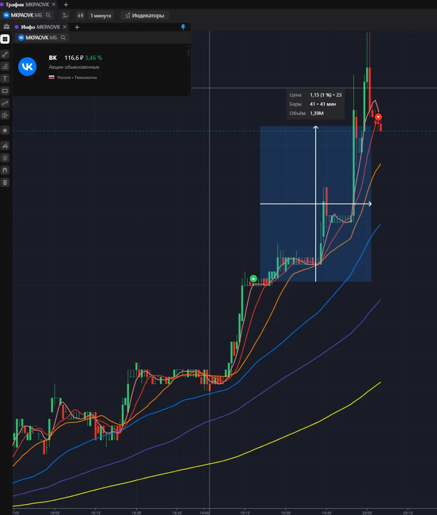
Task: Open the chart compare icon in toolbar
Action: point(65,15)
